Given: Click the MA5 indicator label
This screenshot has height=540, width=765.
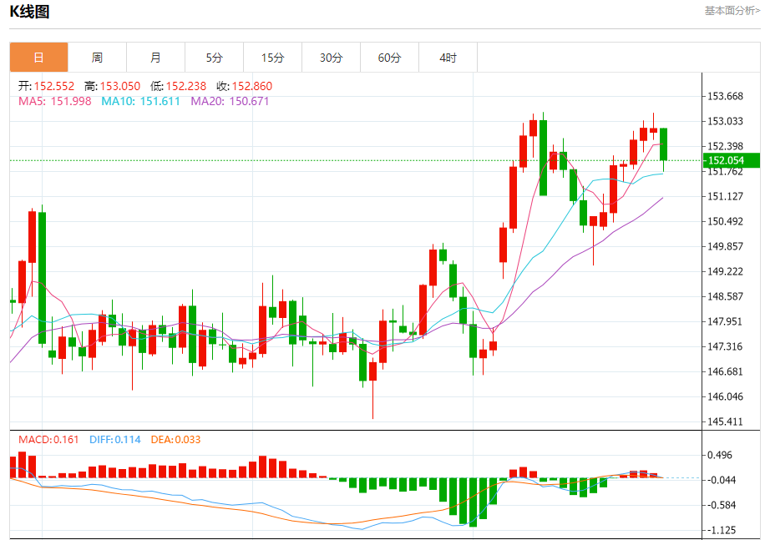Looking at the screenshot, I should [54, 101].
